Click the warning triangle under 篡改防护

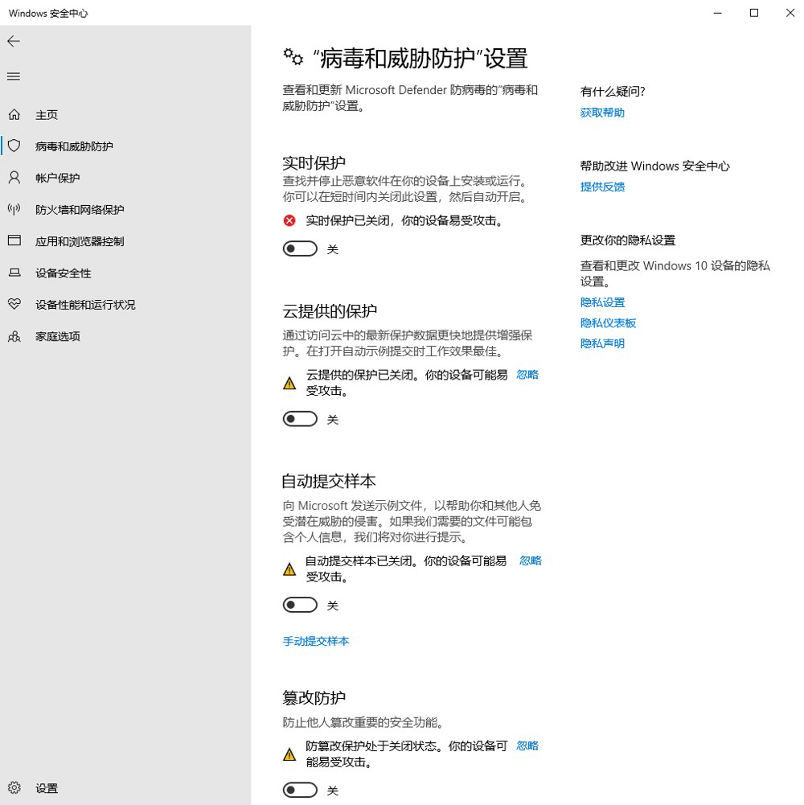click(289, 754)
